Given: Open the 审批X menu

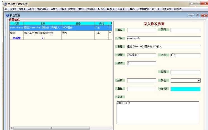Looking at the screenshot, I should [31, 9].
